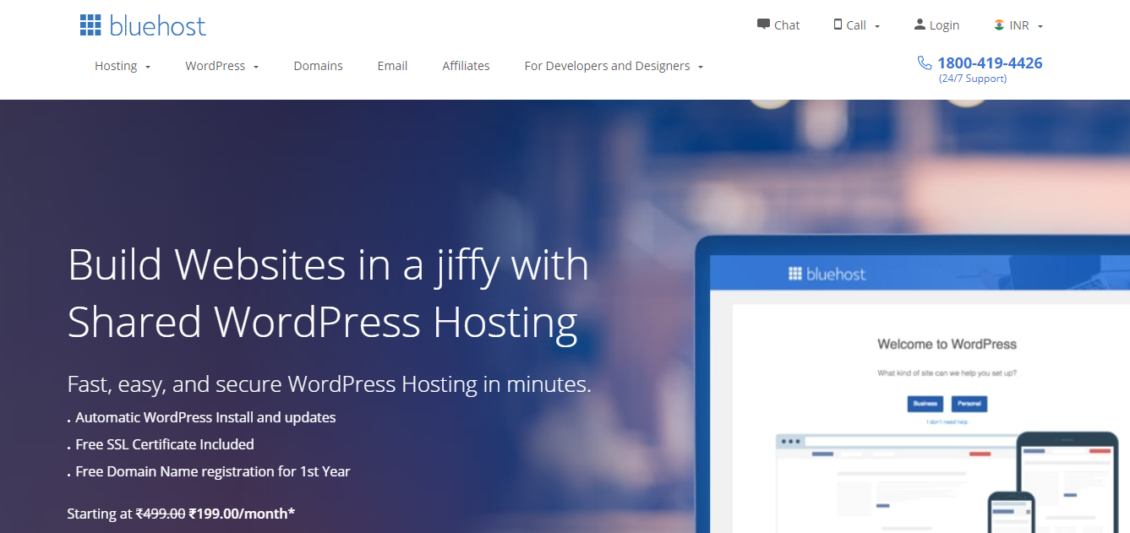Expand the WordPress menu arrow
The width and height of the screenshot is (1130, 533).
coord(256,67)
